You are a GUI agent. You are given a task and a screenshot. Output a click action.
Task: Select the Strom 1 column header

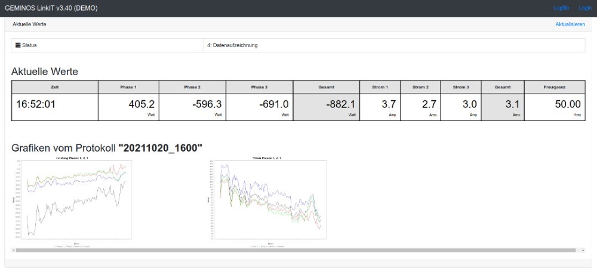click(380, 87)
